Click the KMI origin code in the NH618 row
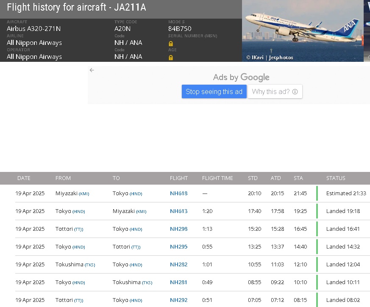Screen dimensions: 370x307 84,194
